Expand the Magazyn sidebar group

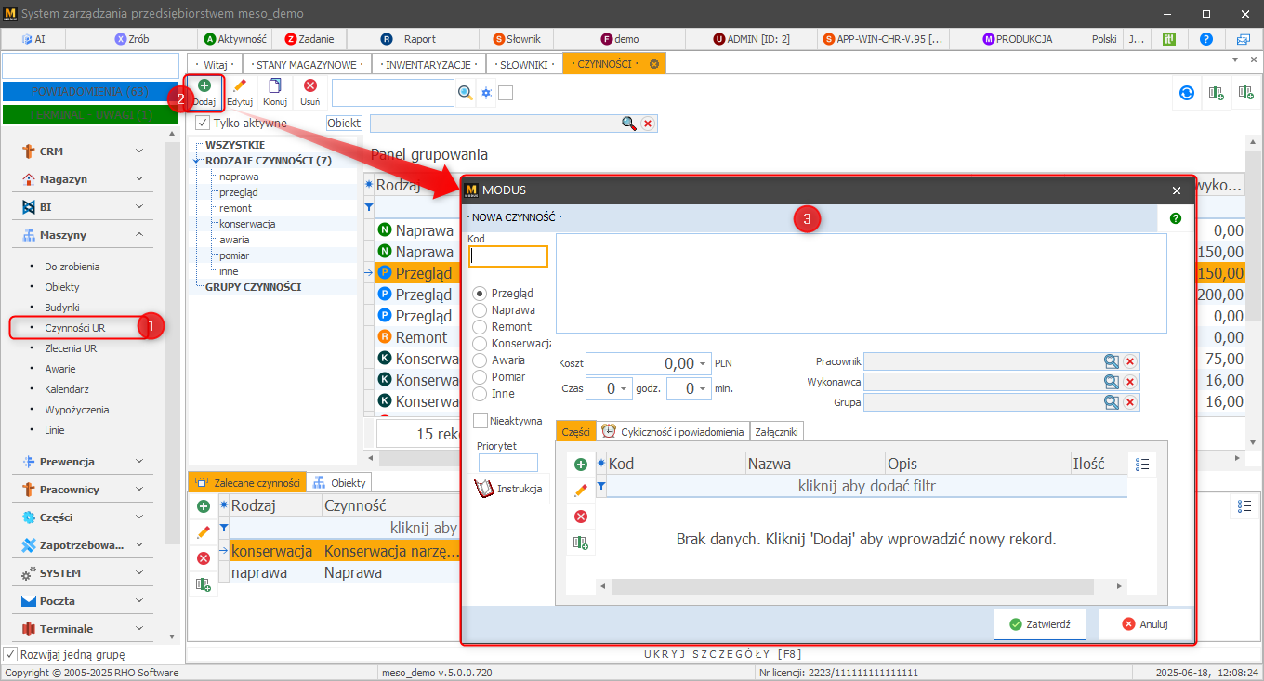coord(81,179)
